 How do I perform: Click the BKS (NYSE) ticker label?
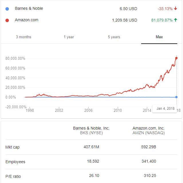pyautogui.click(x=91, y=133)
